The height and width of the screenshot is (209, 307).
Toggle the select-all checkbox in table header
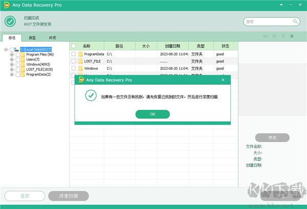pyautogui.click(x=74, y=46)
